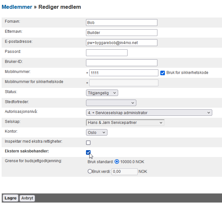The height and width of the screenshot is (204, 222).
Task: Open the Selskap dropdown
Action: (125, 123)
